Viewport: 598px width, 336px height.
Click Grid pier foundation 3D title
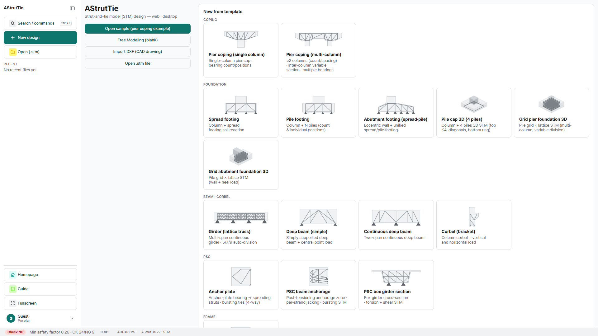point(543,119)
